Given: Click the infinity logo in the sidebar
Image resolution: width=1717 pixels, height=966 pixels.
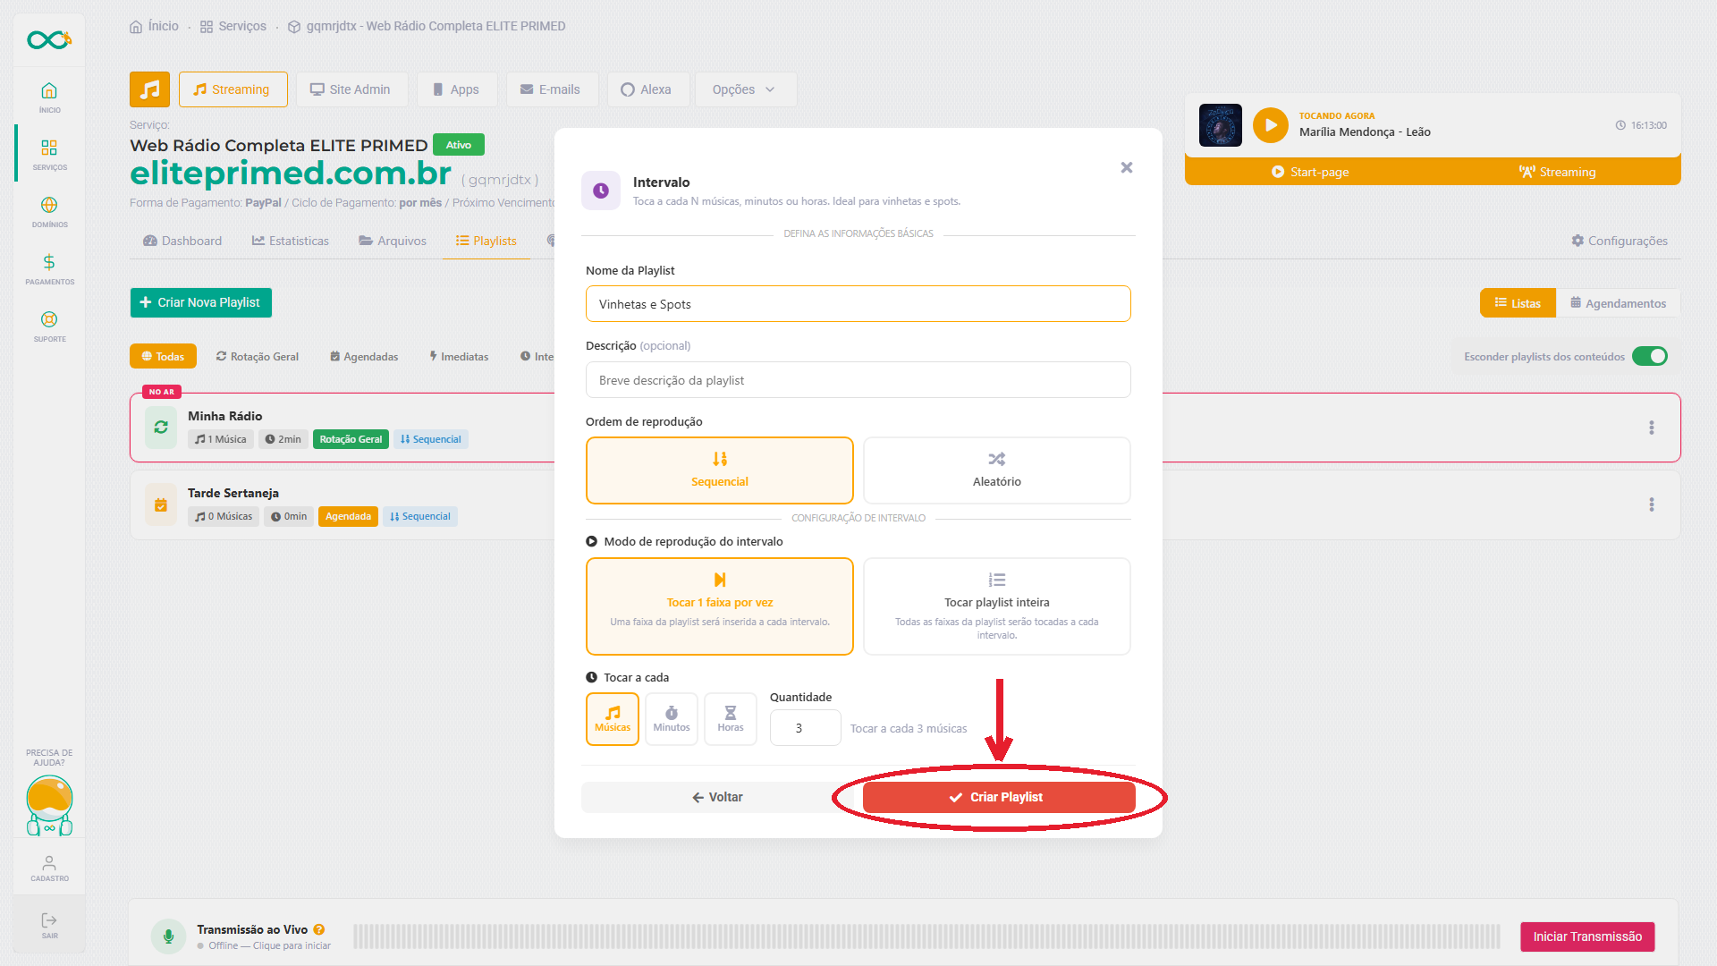Looking at the screenshot, I should point(49,39).
